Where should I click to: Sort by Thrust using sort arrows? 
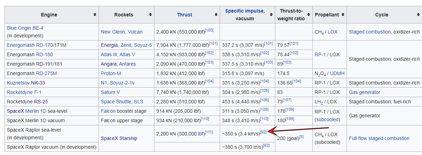(216, 15)
